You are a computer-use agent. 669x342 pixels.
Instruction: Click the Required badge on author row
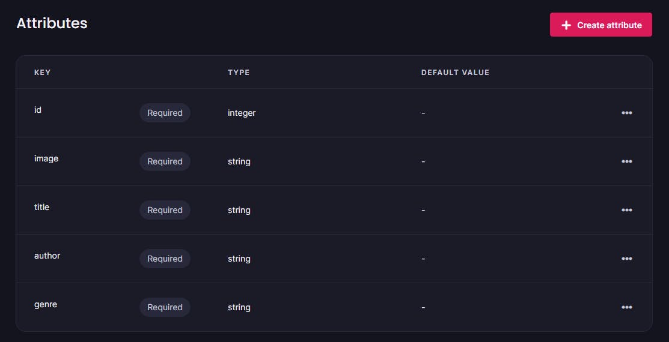click(x=165, y=259)
